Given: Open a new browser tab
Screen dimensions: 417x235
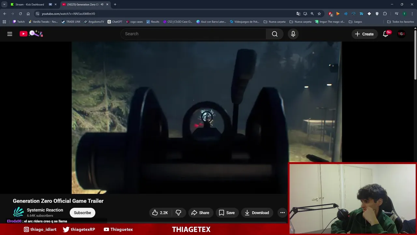Looking at the screenshot, I should tap(115, 5).
